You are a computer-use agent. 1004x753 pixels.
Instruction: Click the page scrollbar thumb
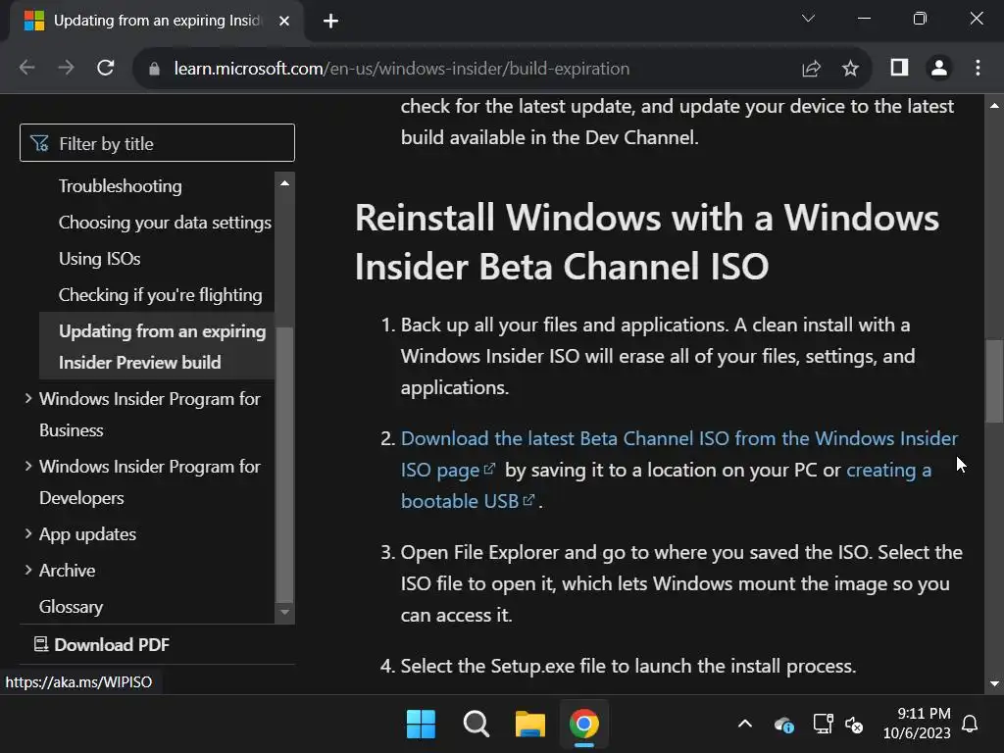[x=994, y=381]
